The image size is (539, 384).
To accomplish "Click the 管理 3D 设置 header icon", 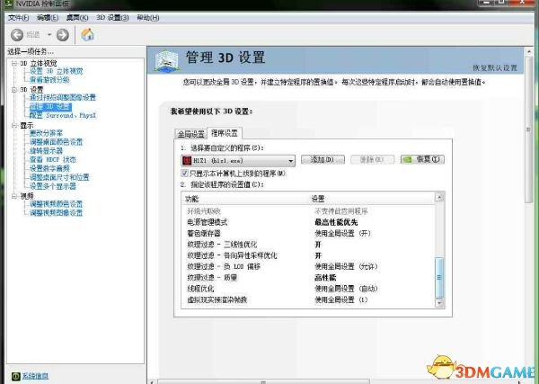I will click(x=167, y=61).
